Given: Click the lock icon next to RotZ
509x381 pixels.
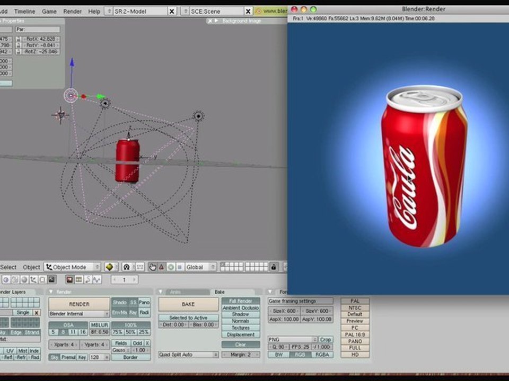Looking at the screenshot, I should (x=19, y=52).
